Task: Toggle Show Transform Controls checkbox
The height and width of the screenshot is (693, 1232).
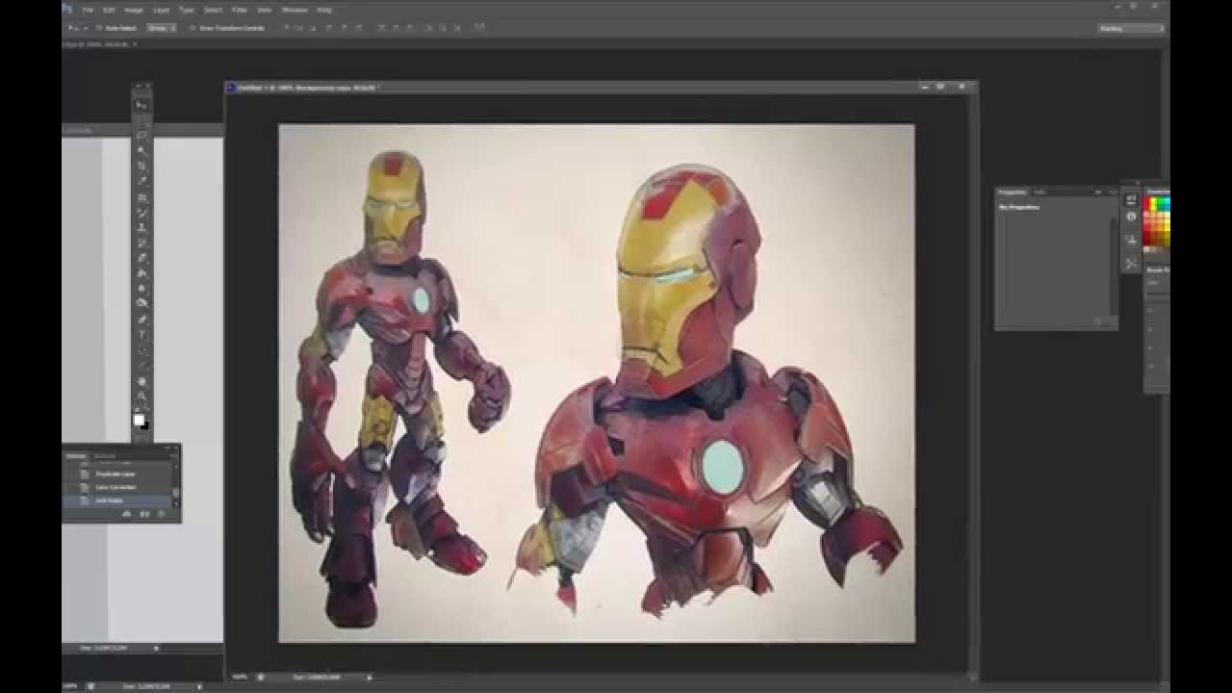Action: [x=193, y=28]
